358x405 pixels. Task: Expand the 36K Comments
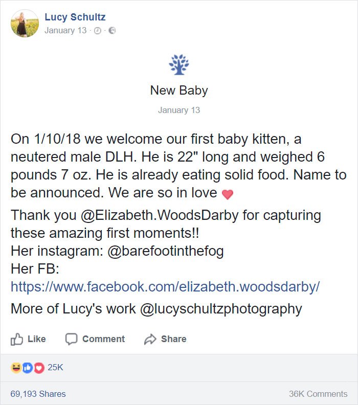tap(318, 394)
